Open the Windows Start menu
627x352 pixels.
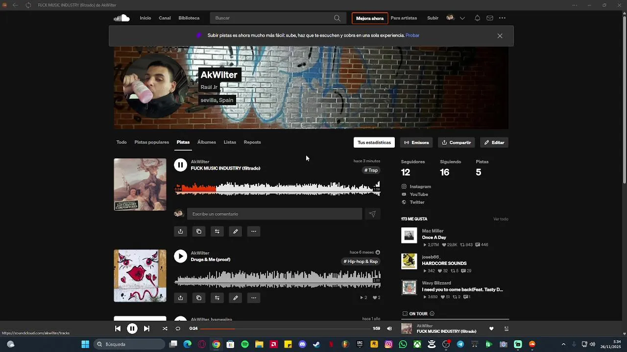(x=85, y=344)
